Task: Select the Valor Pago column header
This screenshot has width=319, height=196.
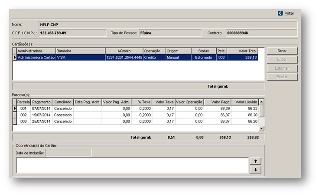Action: (218, 102)
